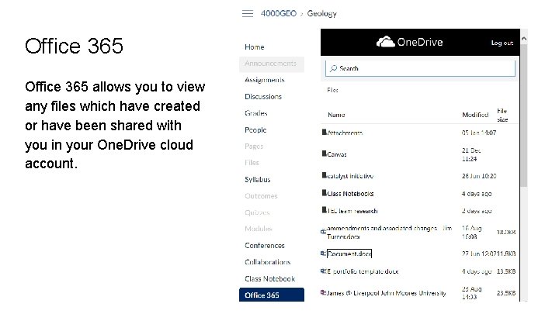Open ammendments and associated changes document
The image size is (559, 314).
coord(389,232)
